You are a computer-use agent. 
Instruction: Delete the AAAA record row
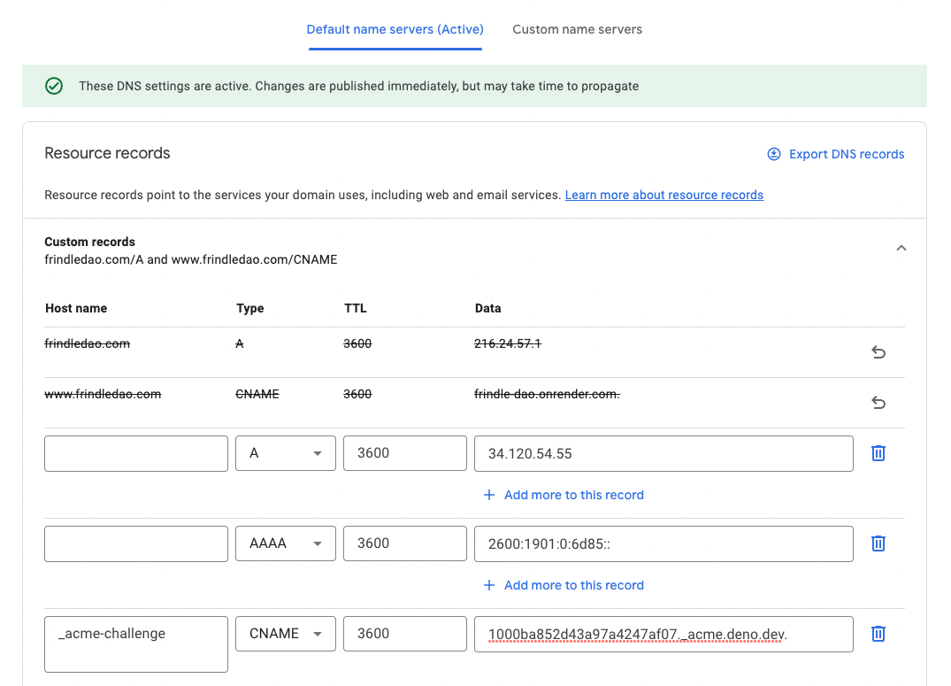pyautogui.click(x=878, y=543)
